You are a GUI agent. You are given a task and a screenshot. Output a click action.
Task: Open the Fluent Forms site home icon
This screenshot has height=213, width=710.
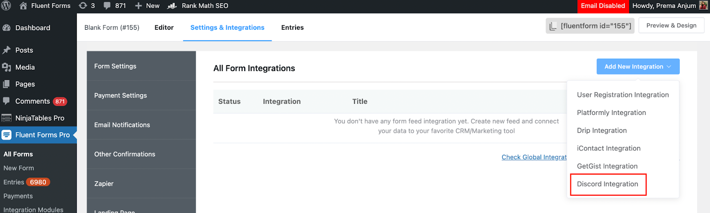[x=24, y=6]
